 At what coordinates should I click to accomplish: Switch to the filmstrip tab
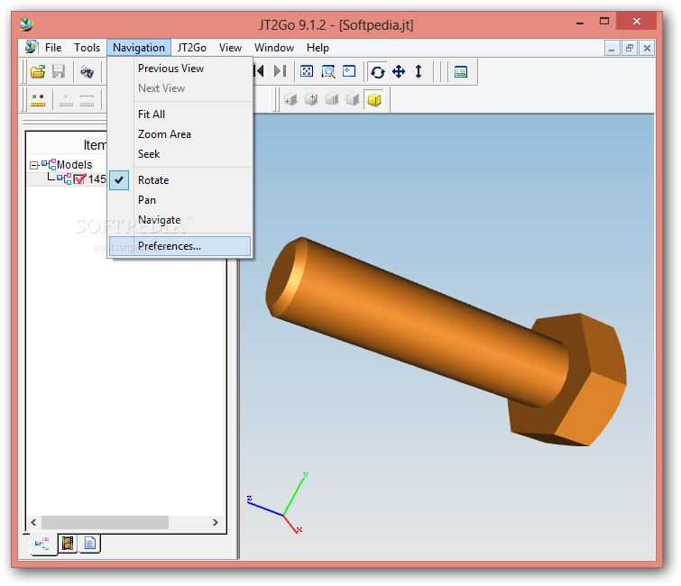coord(68,543)
